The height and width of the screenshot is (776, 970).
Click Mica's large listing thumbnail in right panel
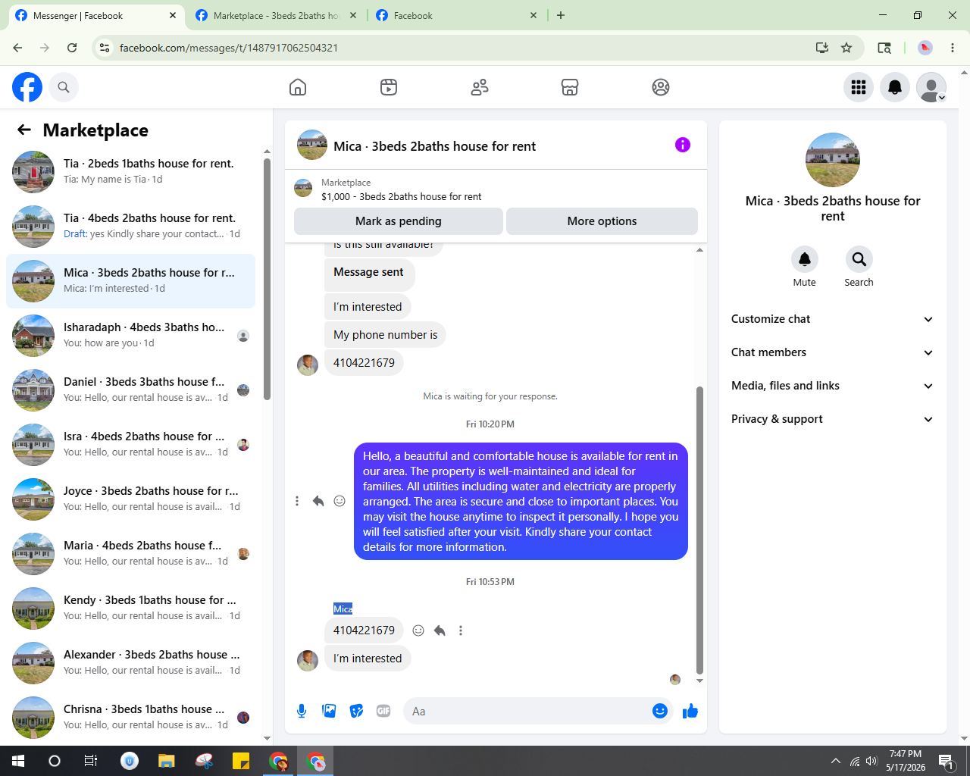click(x=833, y=160)
